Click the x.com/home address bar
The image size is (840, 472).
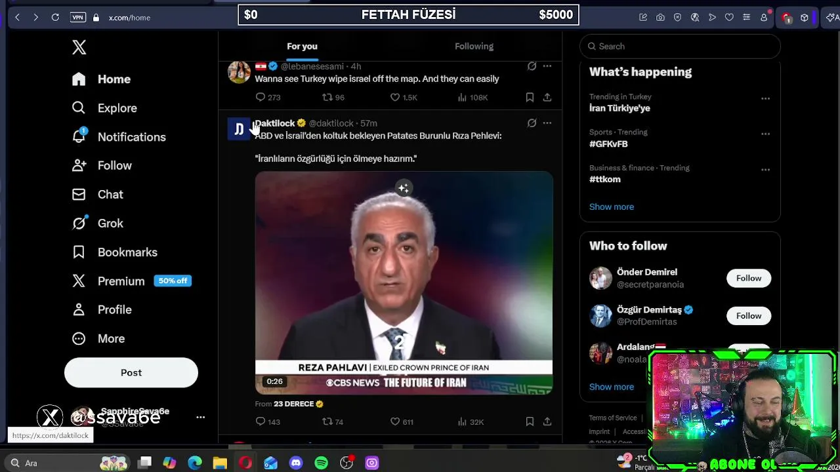coord(129,18)
